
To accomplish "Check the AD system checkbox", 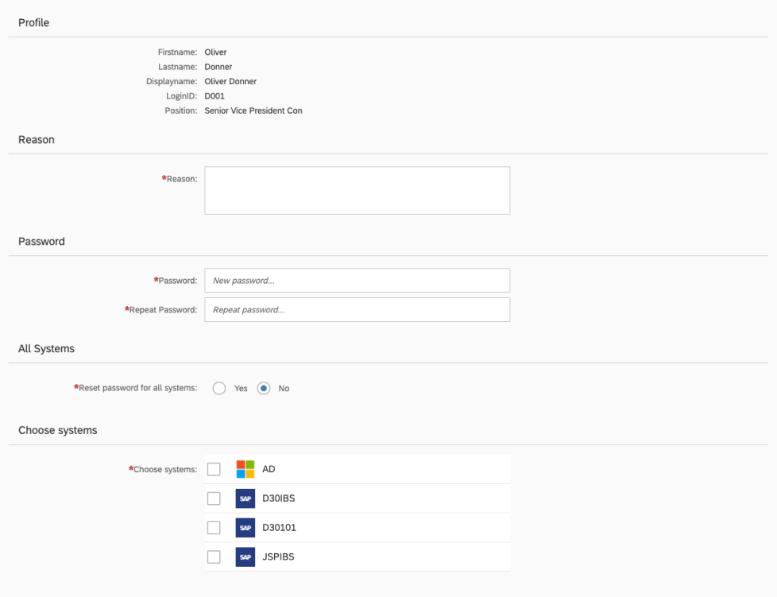I will point(214,469).
